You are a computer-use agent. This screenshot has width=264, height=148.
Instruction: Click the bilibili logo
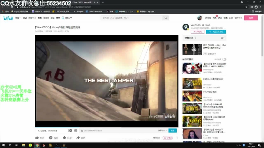pyautogui.click(x=8, y=18)
